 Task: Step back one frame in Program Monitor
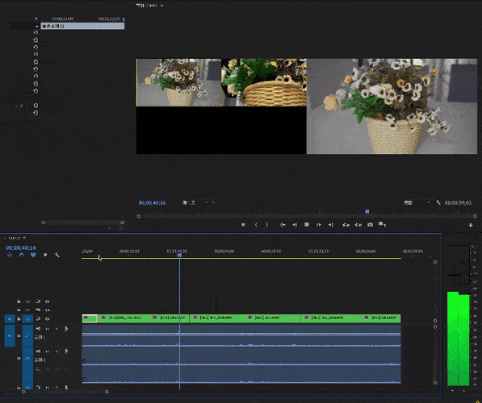point(295,225)
